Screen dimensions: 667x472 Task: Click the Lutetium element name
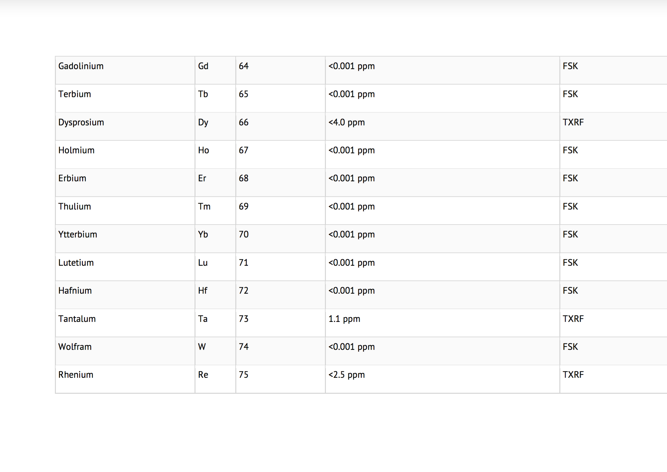pyautogui.click(x=76, y=263)
